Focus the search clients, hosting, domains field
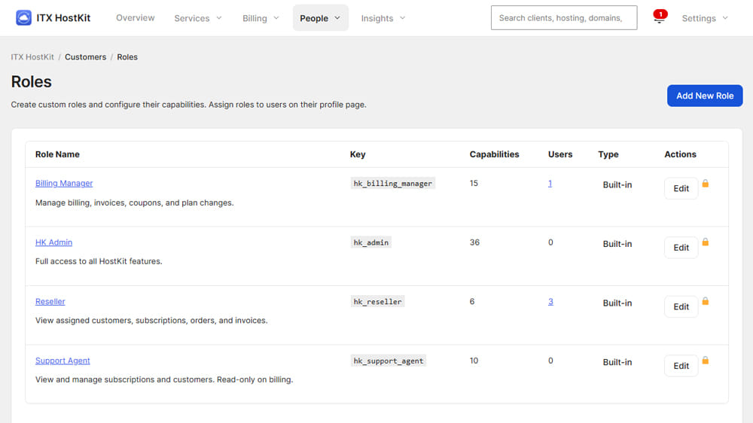753x423 pixels. [x=564, y=18]
